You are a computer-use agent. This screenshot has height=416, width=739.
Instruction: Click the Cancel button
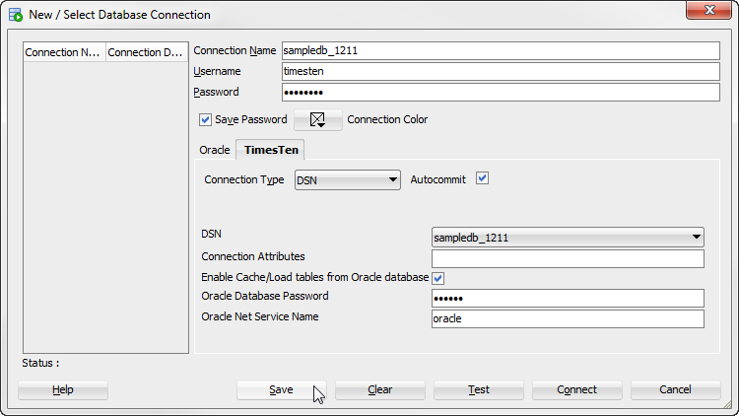tap(675, 390)
